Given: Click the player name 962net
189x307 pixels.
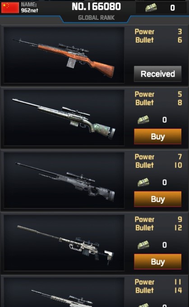Looking at the screenshot, I should (30, 10).
